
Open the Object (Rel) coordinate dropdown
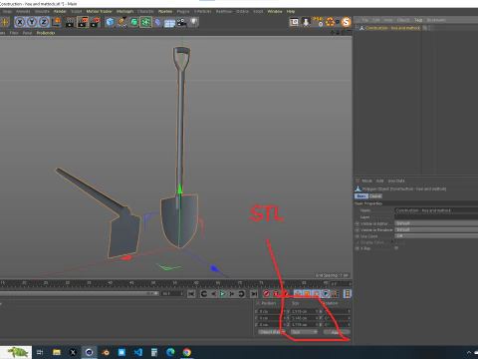tap(271, 332)
